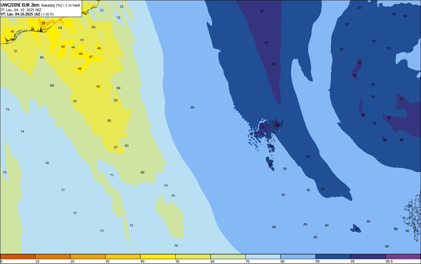Click the humidity value 63 on the map

click(x=127, y=146)
